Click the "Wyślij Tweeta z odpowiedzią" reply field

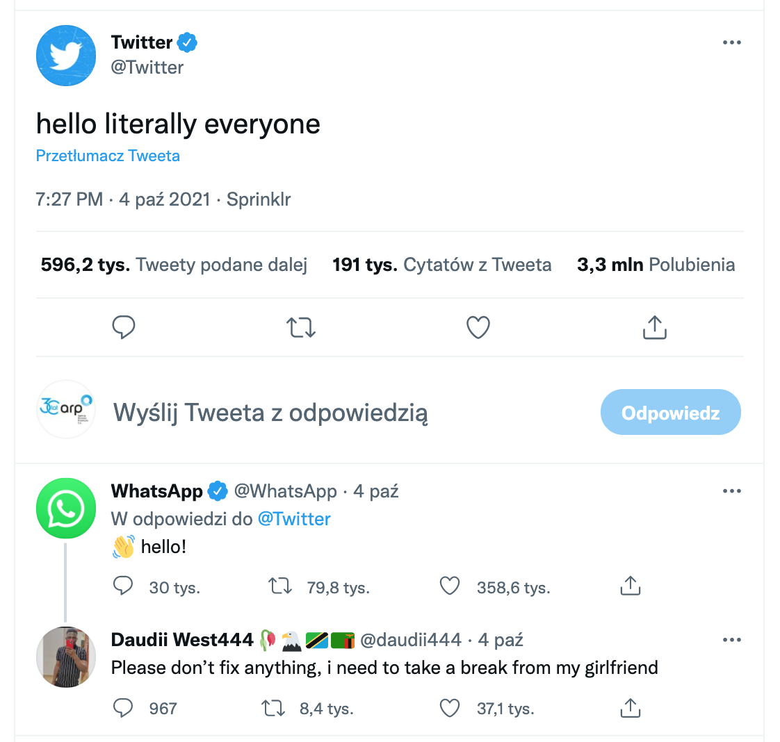pyautogui.click(x=271, y=413)
